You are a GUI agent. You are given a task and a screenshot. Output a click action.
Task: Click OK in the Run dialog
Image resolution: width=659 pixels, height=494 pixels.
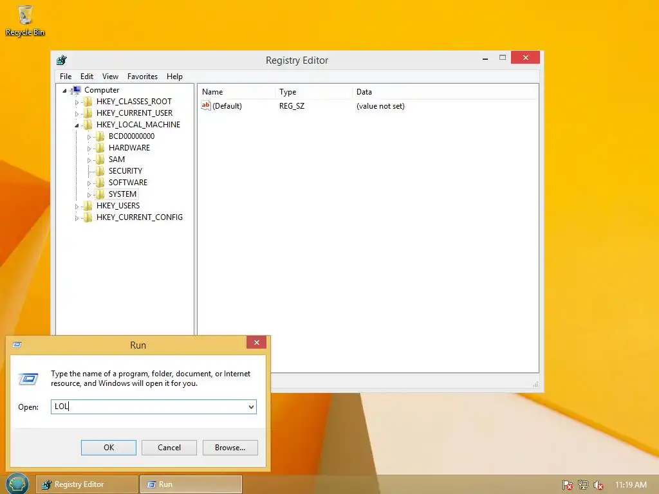click(x=108, y=448)
